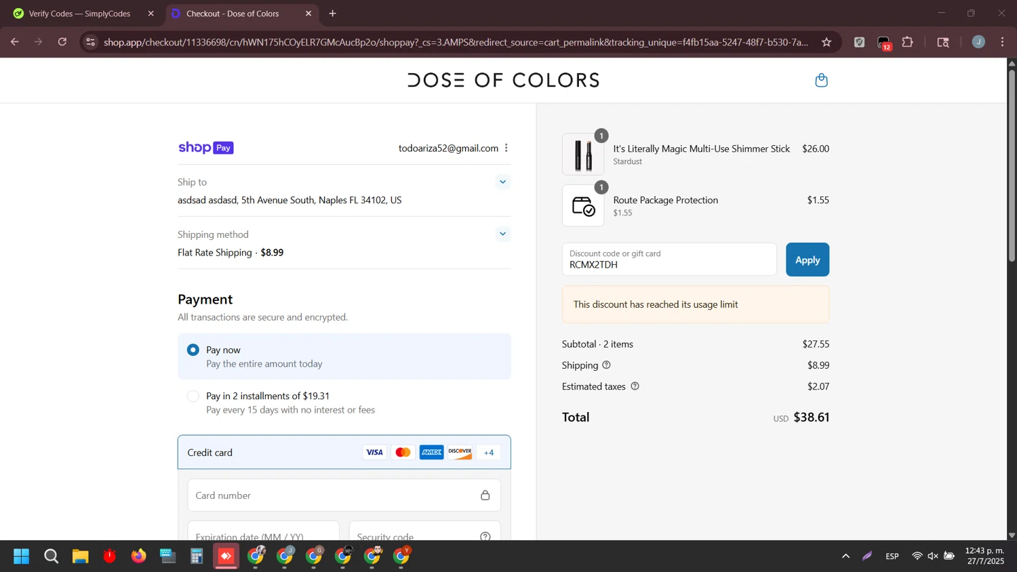
Task: Click the American Express logo
Action: 431,452
